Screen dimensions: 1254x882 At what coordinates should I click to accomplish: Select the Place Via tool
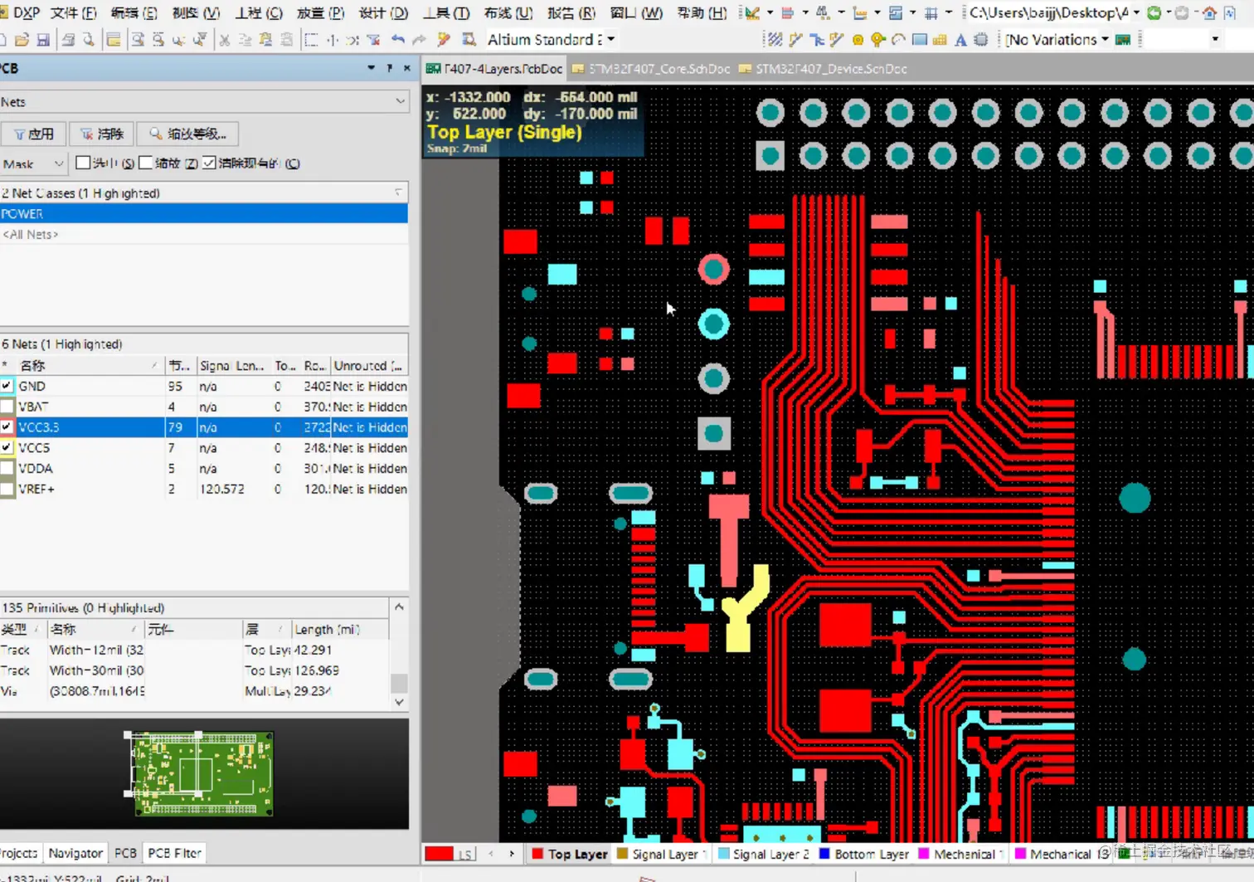[x=877, y=40]
